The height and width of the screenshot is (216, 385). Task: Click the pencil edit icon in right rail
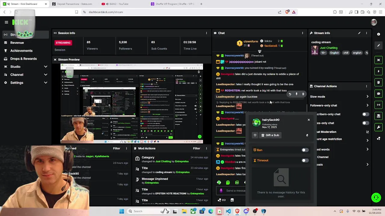coord(379,45)
